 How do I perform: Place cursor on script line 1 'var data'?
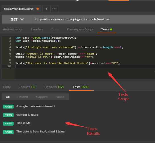point(46,38)
